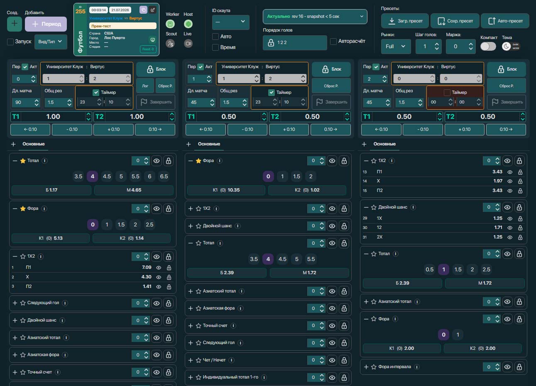The image size is (536, 386).
Task: Check the Время checkbox
Action: tap(215, 47)
